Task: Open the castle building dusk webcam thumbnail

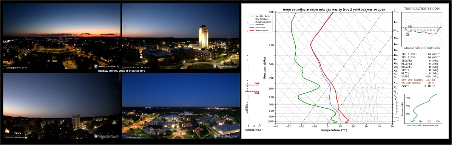Action: (62, 106)
